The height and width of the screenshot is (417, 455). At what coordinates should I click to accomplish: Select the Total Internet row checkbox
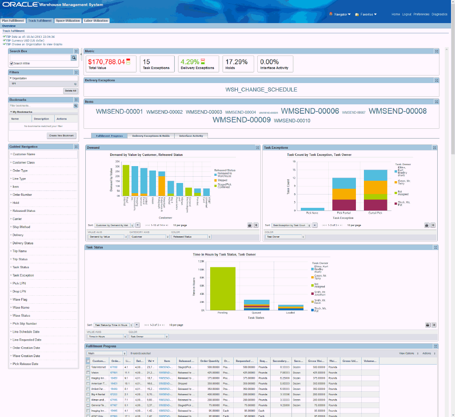[x=88, y=367]
